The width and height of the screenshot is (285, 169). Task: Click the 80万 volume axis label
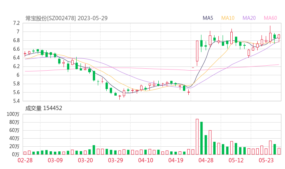(x=14, y=122)
